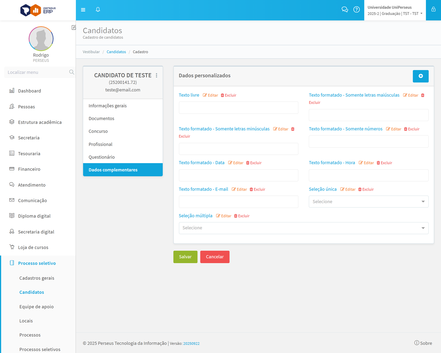Screen dimensions: 441x353
Task: Expand the Seleção múltipla dropdown
Action: [x=303, y=228]
